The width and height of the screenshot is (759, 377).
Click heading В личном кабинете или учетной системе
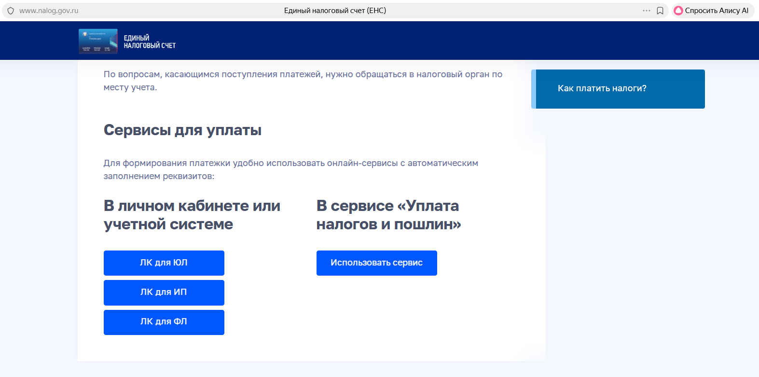192,215
